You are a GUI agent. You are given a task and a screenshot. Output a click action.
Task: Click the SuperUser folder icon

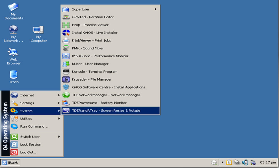click(66, 9)
